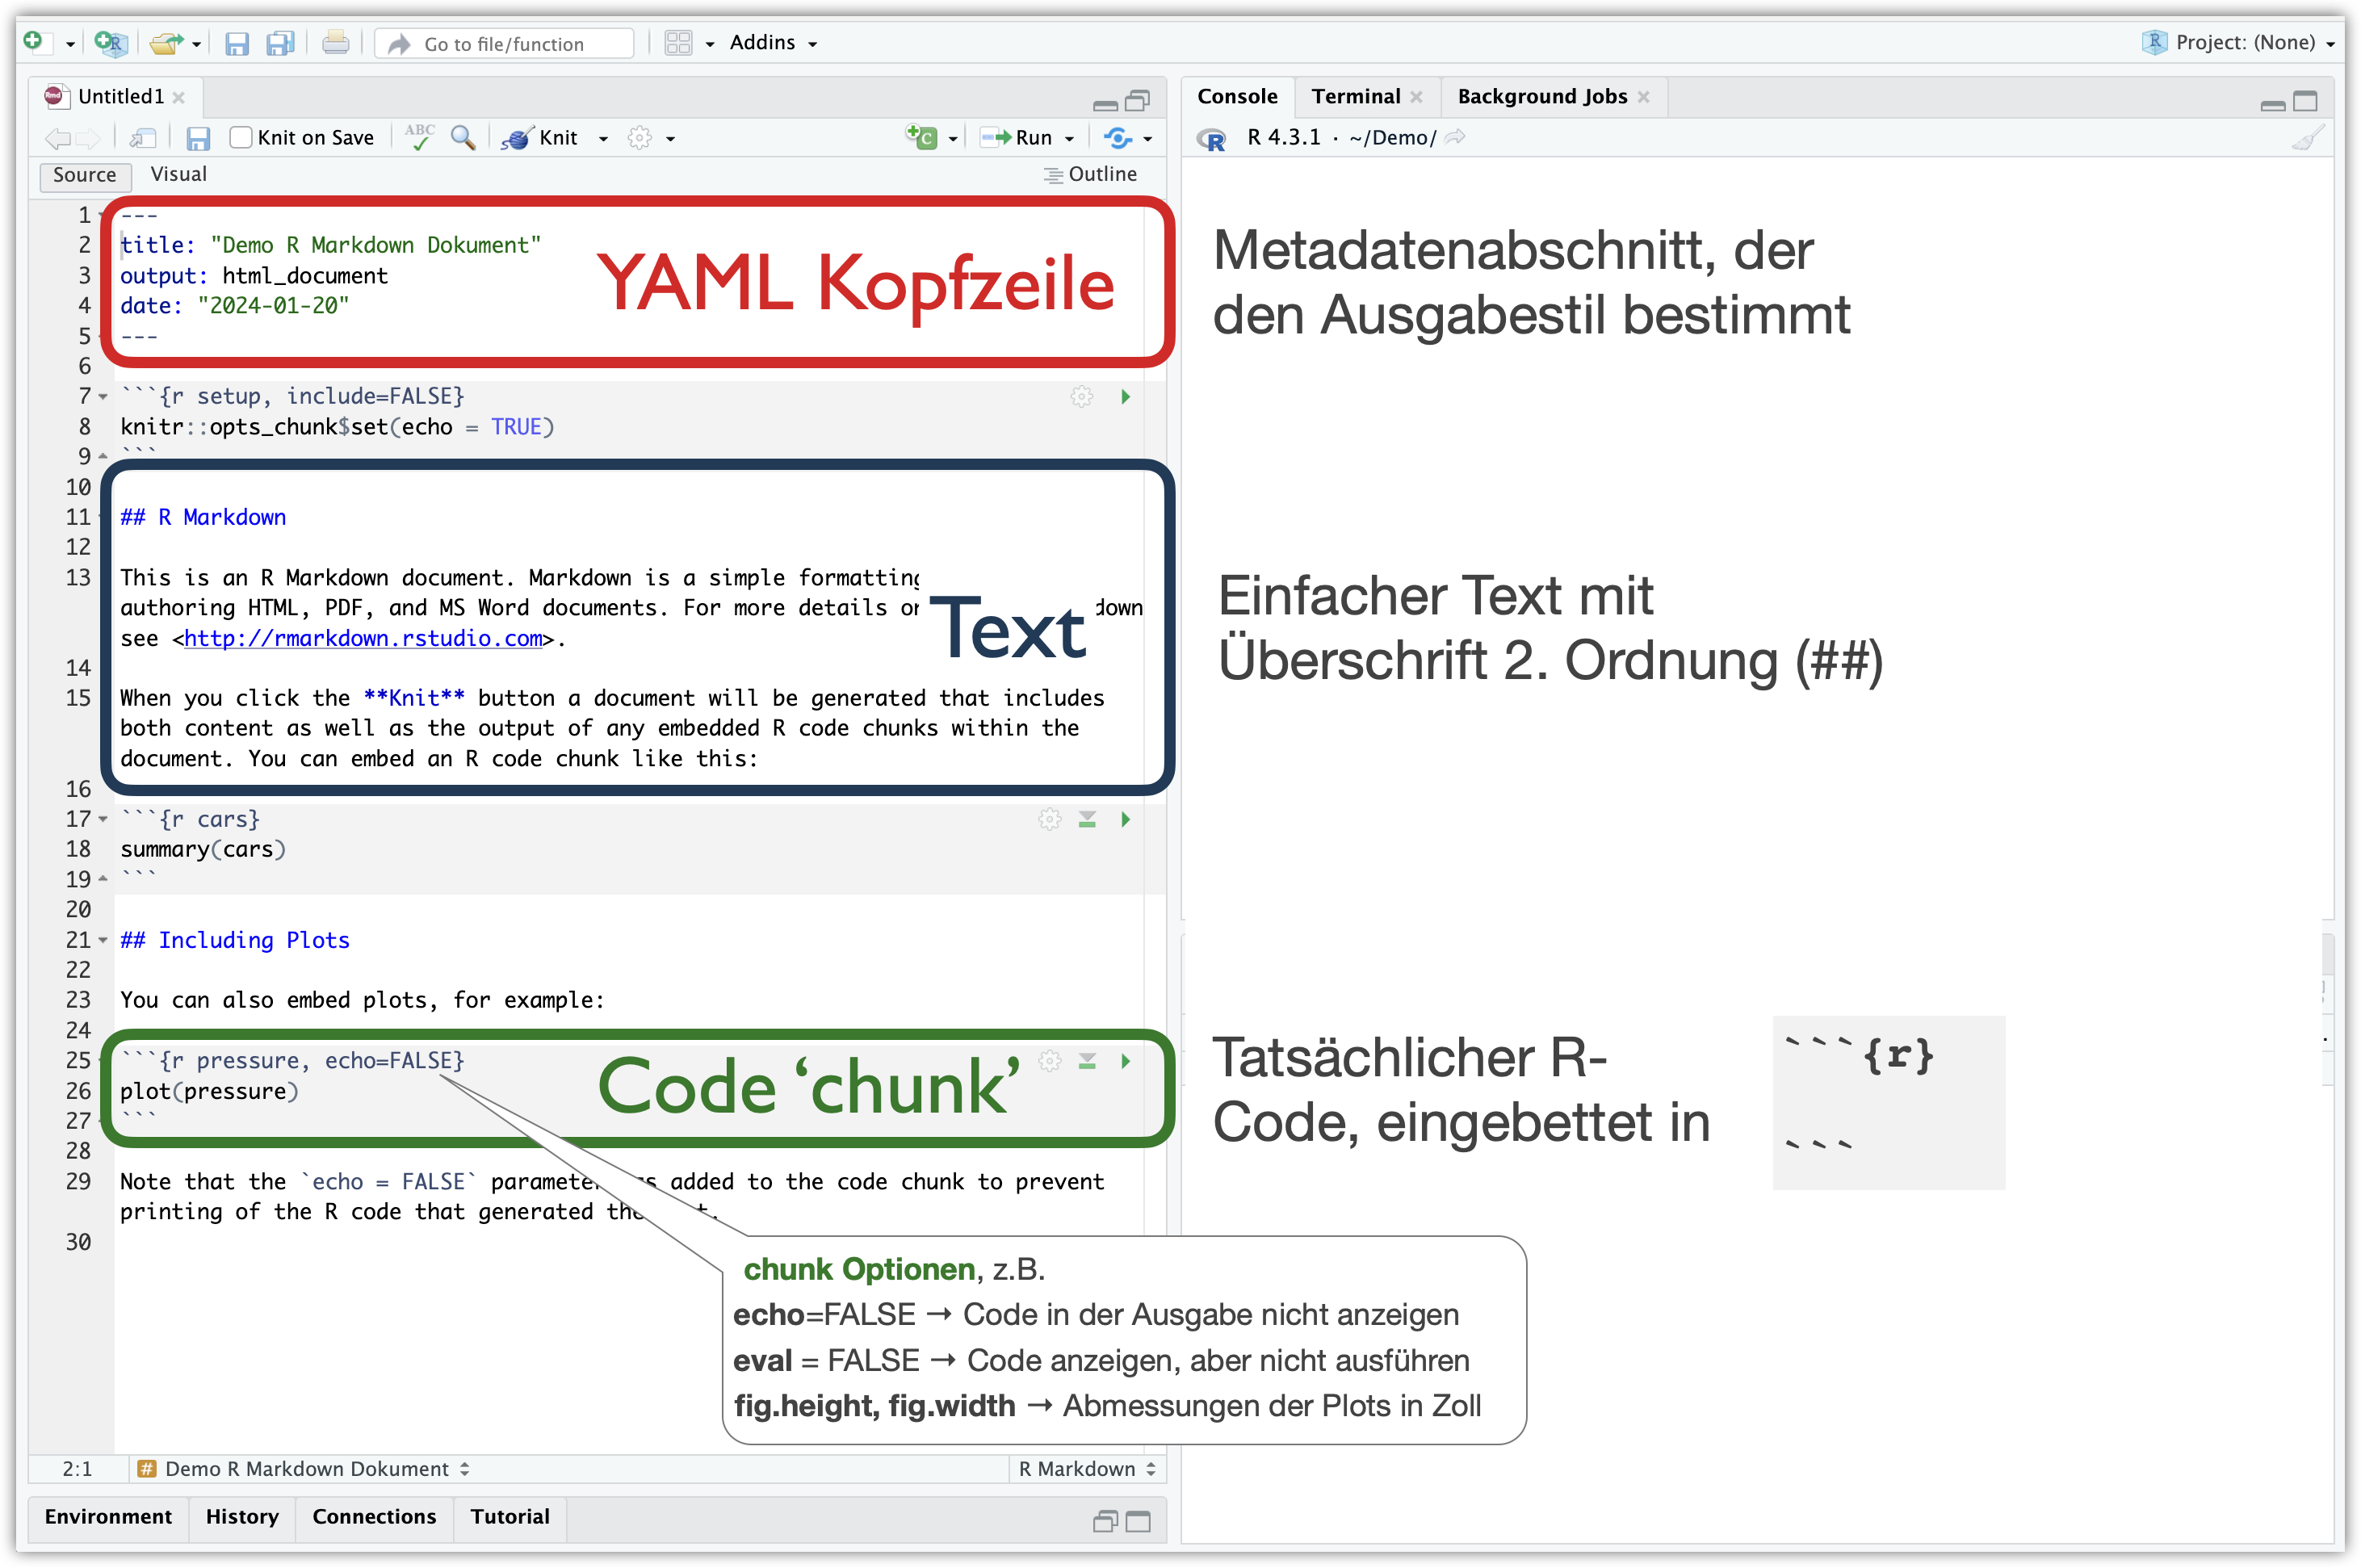Click the insert new code chunk icon
This screenshot has height=1568, width=2361.
pos(921,137)
